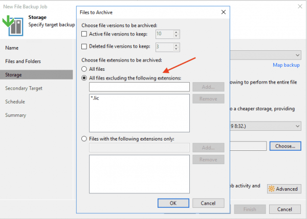Viewport: 307px width, 219px height.
Task: Click the excluded extension text input field
Action: tap(139, 87)
